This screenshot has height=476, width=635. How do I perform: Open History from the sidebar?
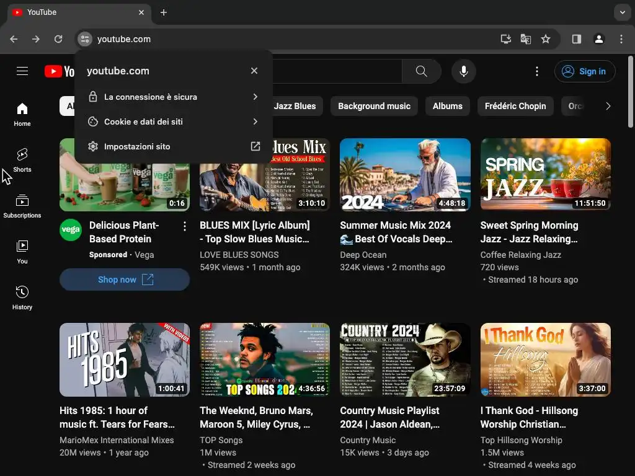tap(22, 298)
